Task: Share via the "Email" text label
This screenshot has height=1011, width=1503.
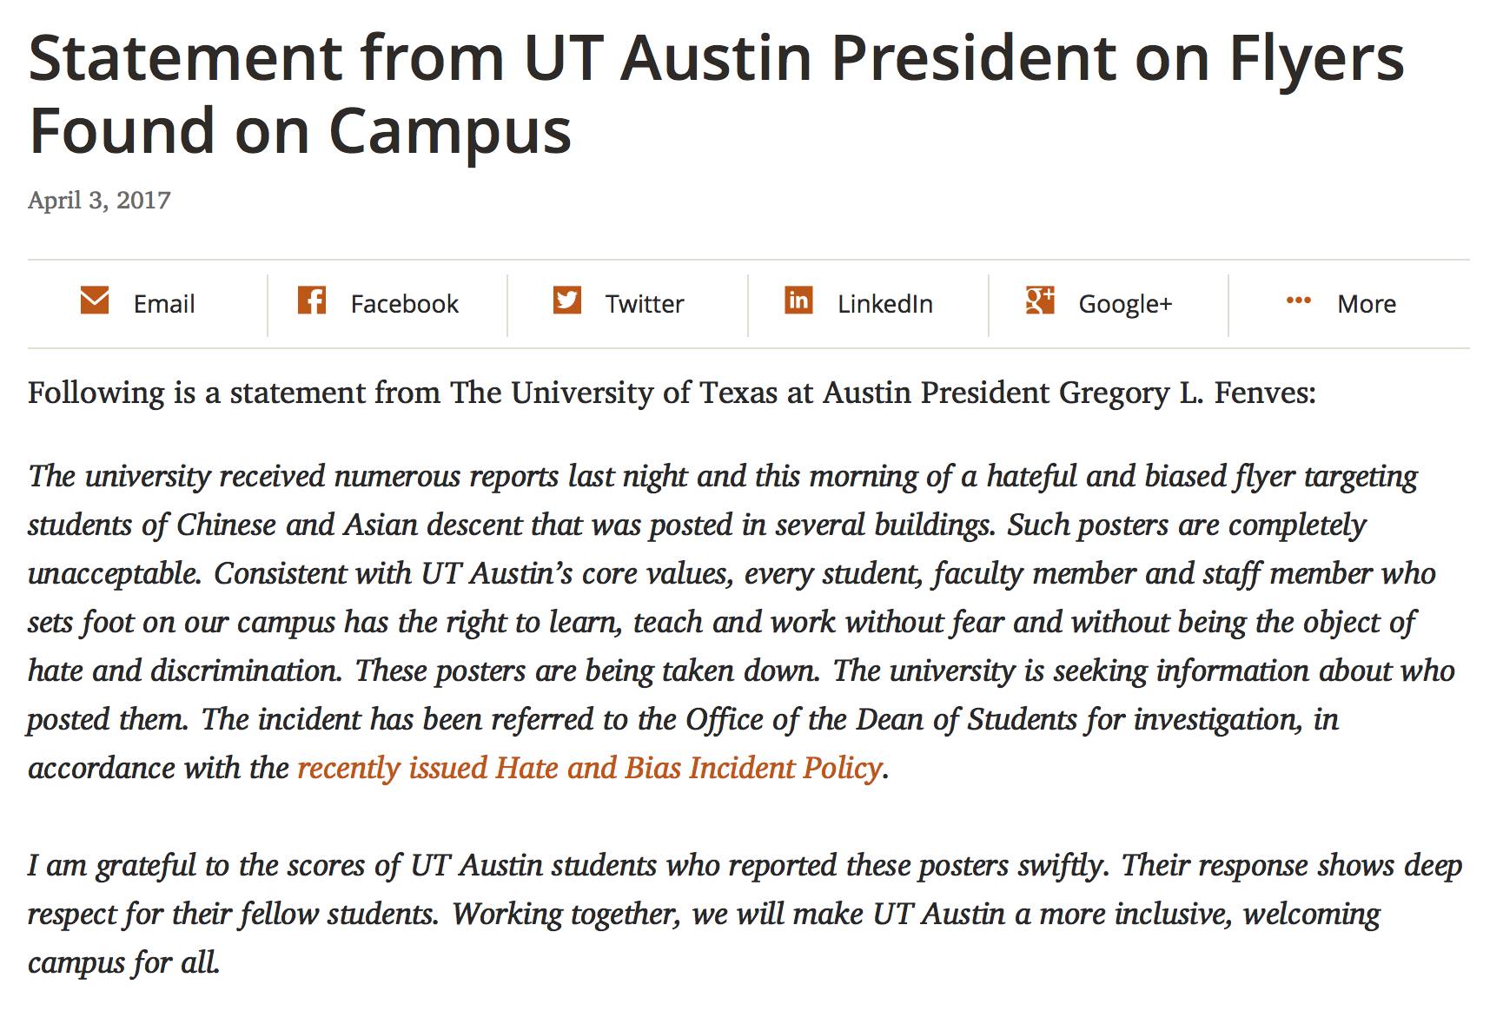Action: [x=164, y=304]
